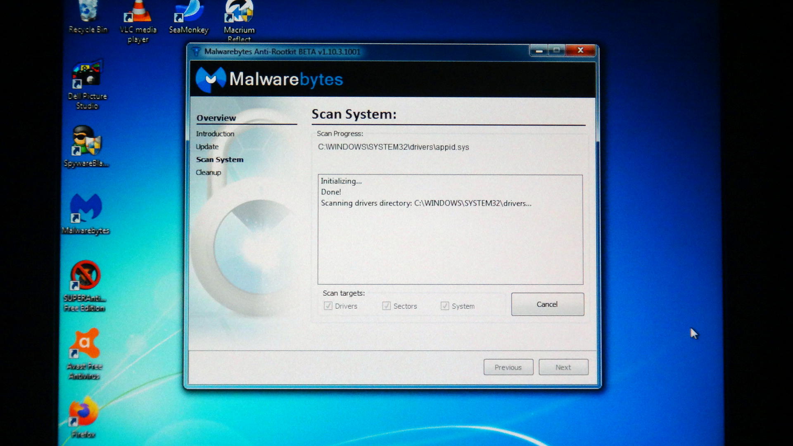
Task: Select Introduction in the Overview list
Action: [x=215, y=134]
